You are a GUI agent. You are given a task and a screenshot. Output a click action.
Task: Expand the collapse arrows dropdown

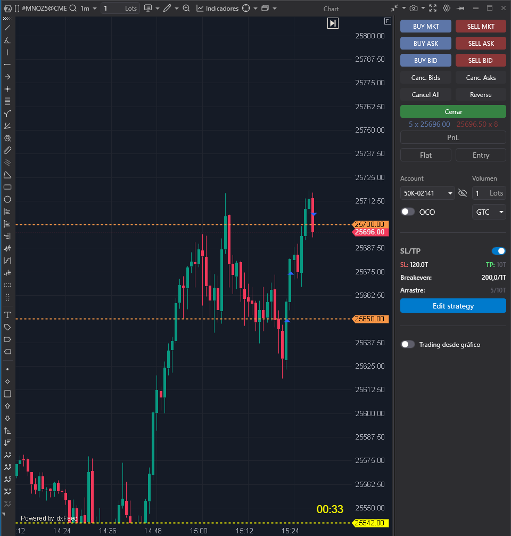(x=404, y=8)
